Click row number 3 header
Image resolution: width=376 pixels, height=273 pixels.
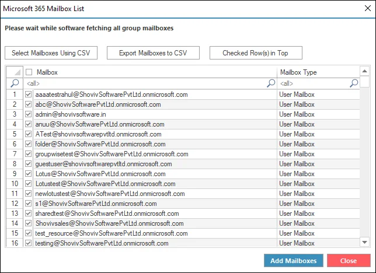coord(15,114)
